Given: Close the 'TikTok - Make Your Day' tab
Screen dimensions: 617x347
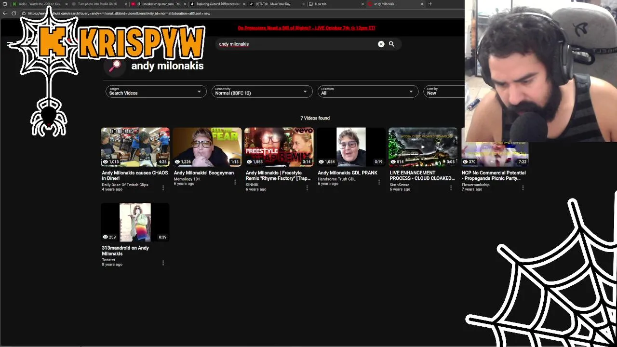Looking at the screenshot, I should [x=303, y=4].
